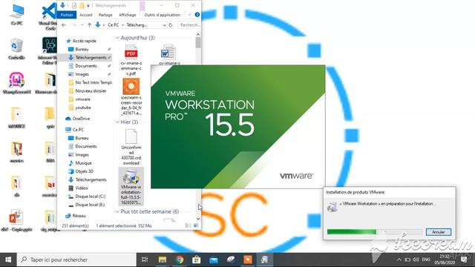The width and height of the screenshot is (475, 267).
Task: Switch to the Affichage ribbon tab
Action: pos(127,15)
